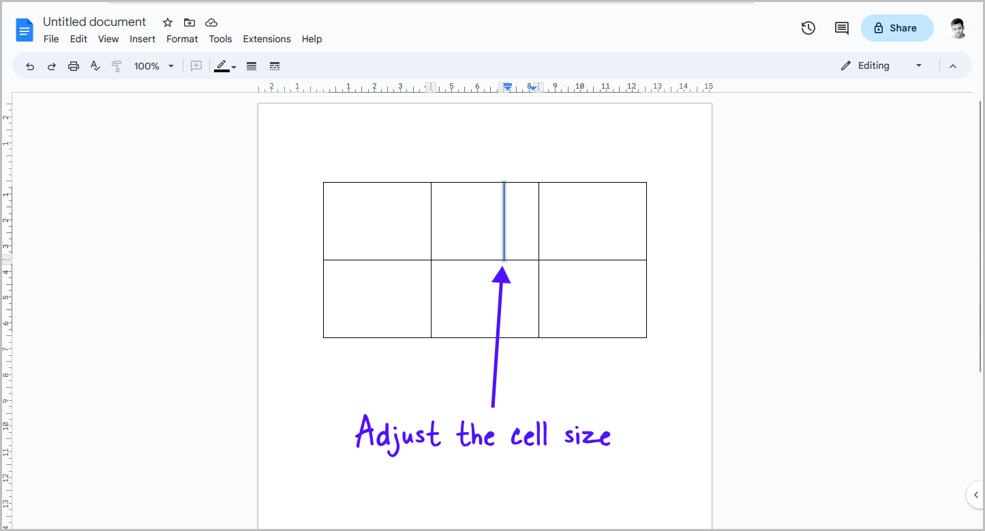Select the Undo icon
Screen dimensions: 985x531
pos(29,65)
